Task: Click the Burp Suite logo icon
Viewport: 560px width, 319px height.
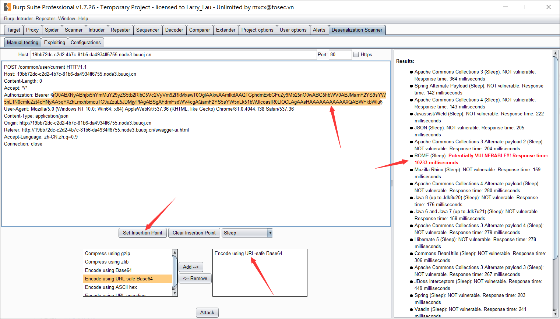Action: [7, 7]
